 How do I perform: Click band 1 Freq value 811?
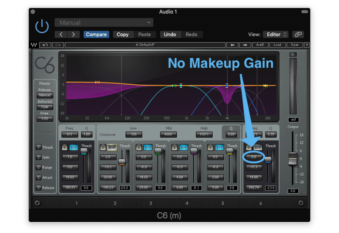[x=69, y=134]
